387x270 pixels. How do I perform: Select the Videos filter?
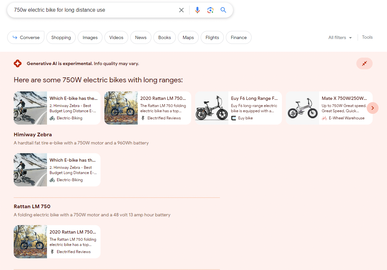click(x=116, y=37)
